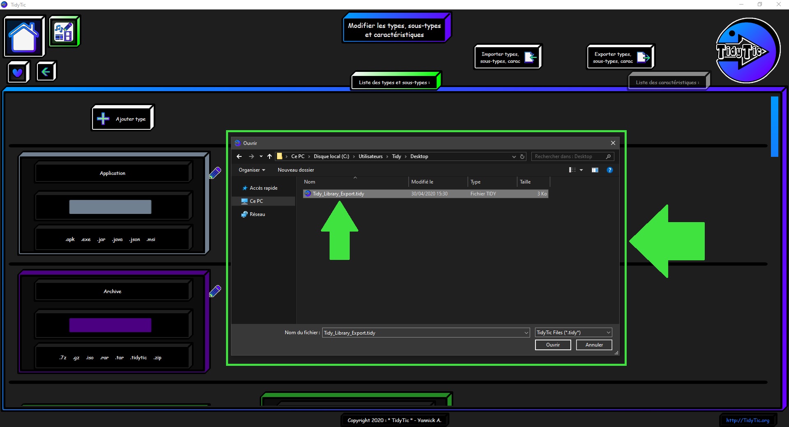Switch to Liste des types et sous-types tab

tap(396, 81)
